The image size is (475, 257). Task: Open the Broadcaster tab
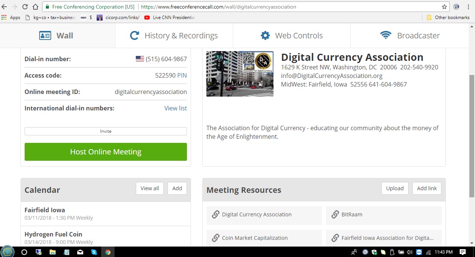click(410, 36)
